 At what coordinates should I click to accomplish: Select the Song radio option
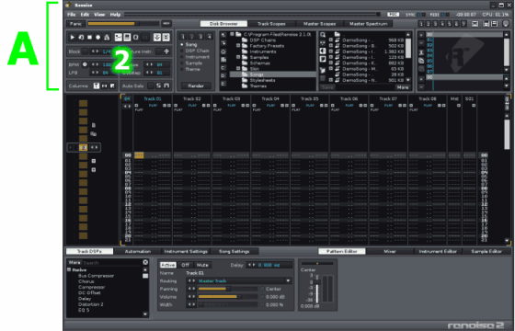(189, 44)
